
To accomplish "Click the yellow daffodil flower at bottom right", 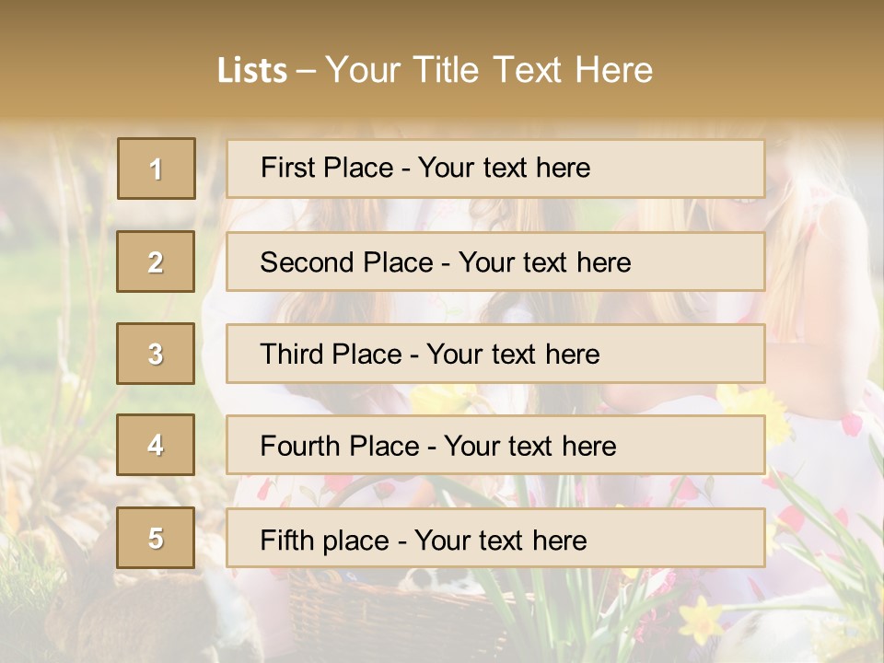I will point(700,622).
